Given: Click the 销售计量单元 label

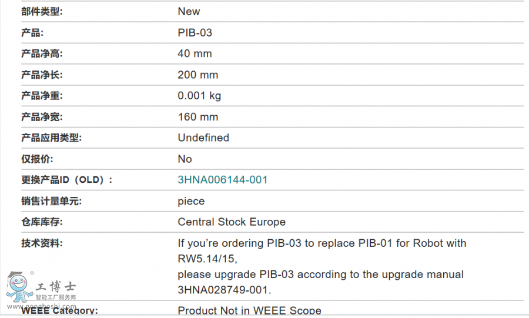Looking at the screenshot, I should [x=51, y=201].
